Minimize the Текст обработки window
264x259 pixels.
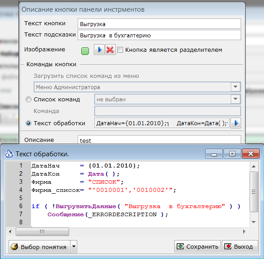click(214, 154)
